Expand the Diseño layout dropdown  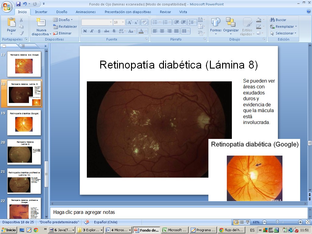point(63,20)
